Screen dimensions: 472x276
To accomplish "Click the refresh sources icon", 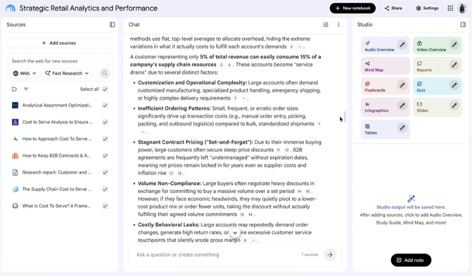I will click(14, 89).
